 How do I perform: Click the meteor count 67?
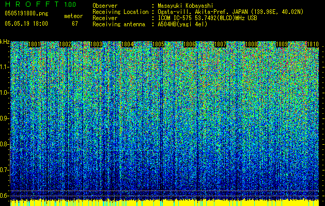pyautogui.click(x=75, y=24)
